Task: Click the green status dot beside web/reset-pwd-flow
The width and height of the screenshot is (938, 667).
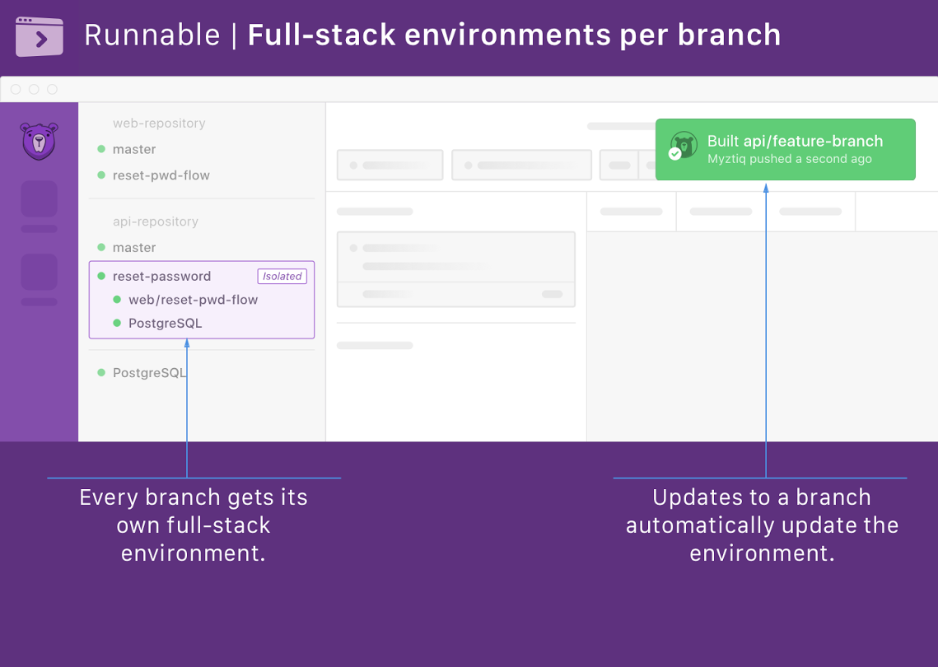Action: [x=118, y=300]
